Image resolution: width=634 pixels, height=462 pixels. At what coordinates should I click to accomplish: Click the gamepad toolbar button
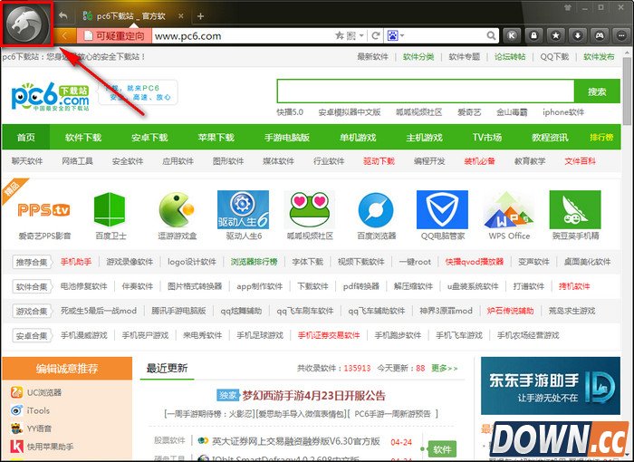600,35
